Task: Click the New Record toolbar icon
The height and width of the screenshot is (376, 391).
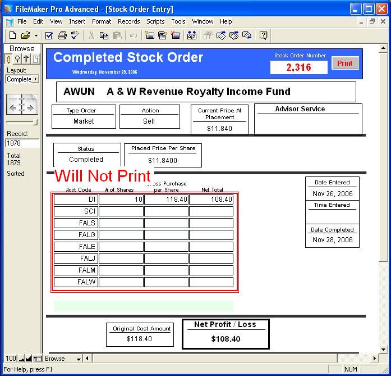Action: click(x=150, y=35)
